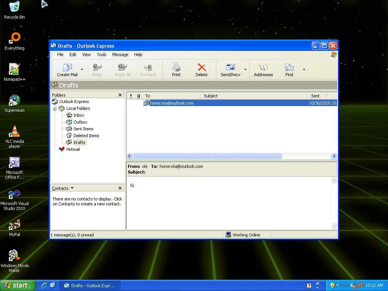Sort messages by the Subject column
The width and height of the screenshot is (388, 291).
pos(253,96)
